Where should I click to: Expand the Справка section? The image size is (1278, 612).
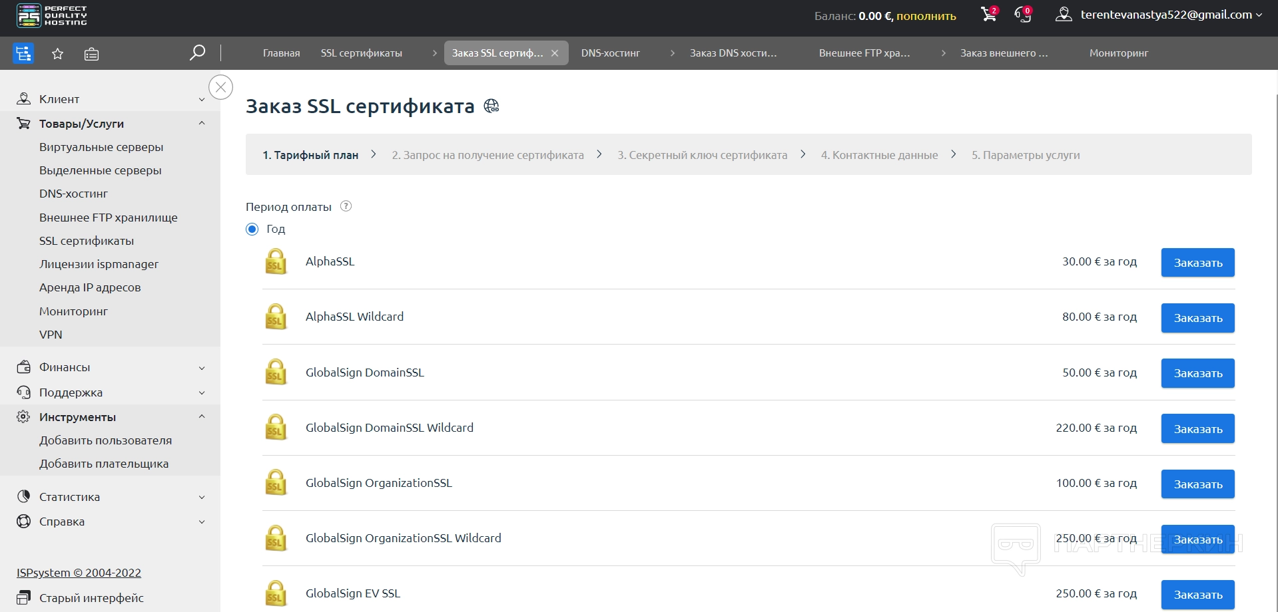coord(202,522)
